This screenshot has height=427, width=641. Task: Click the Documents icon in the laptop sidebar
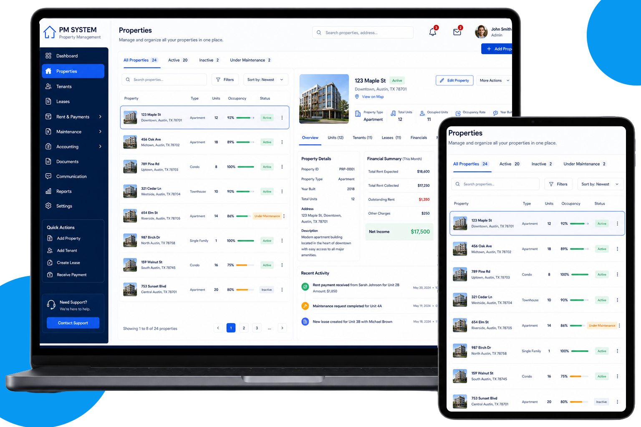click(48, 161)
